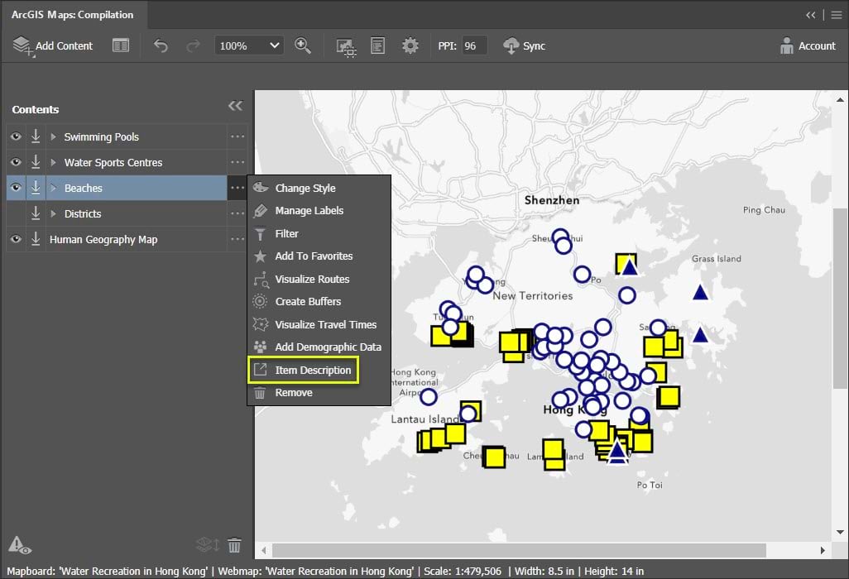Collapse the Contents panel with double chevron
Viewport: 849px width, 579px height.
(235, 106)
